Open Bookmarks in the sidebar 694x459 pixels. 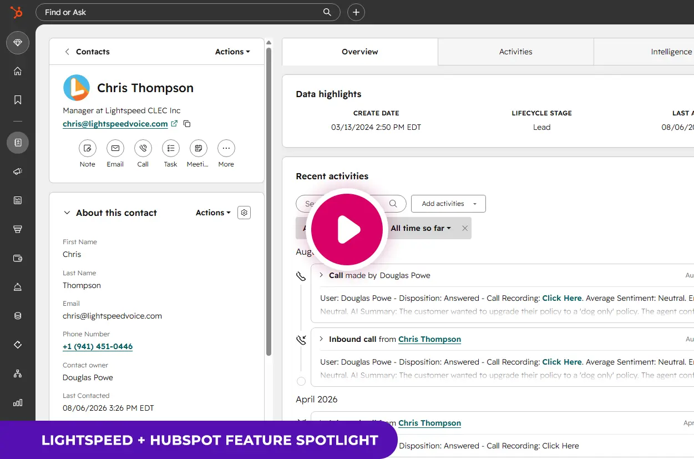pos(18,100)
